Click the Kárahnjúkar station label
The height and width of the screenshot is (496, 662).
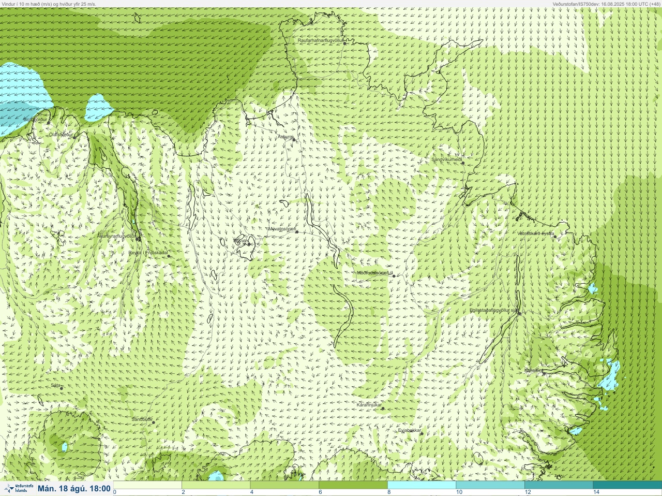pos(369,405)
